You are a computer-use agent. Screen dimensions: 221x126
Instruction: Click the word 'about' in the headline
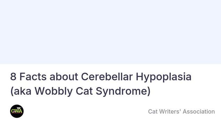click(x=64, y=77)
